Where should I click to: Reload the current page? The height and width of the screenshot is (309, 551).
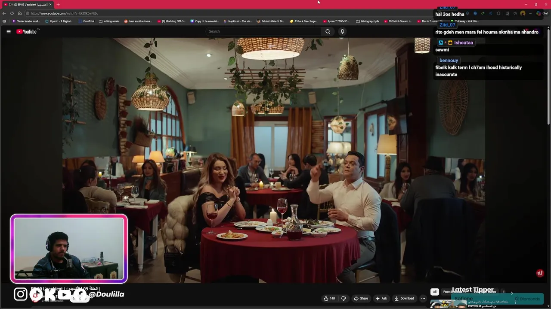pos(12,13)
